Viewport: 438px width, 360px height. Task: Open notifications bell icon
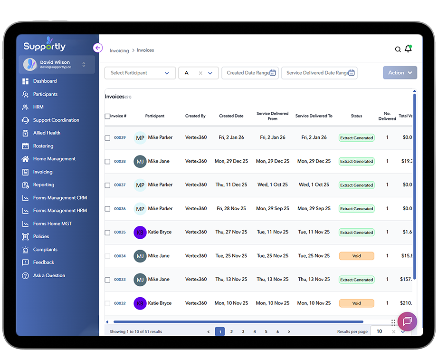pyautogui.click(x=409, y=49)
